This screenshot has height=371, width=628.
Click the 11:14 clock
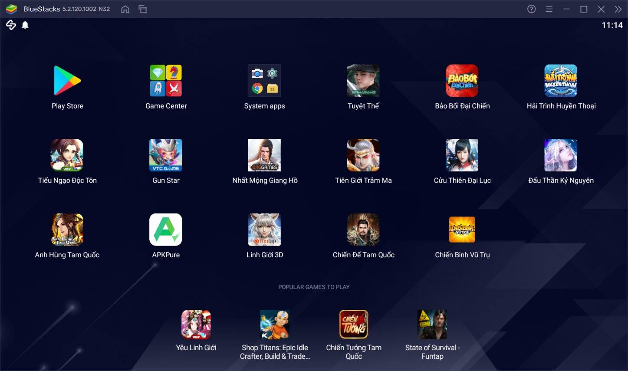click(x=612, y=25)
